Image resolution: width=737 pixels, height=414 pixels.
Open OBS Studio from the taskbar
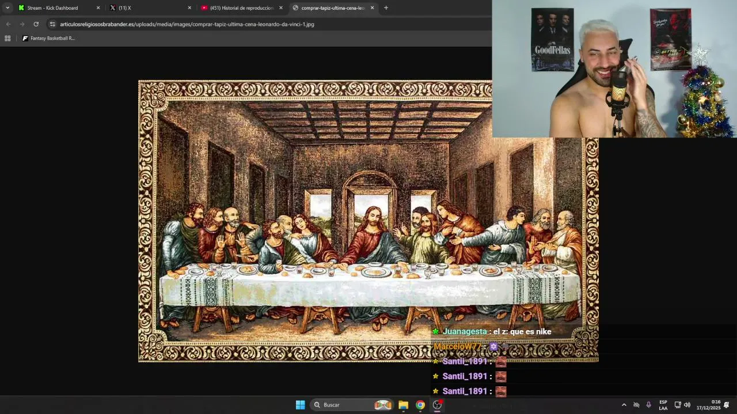pyautogui.click(x=438, y=405)
